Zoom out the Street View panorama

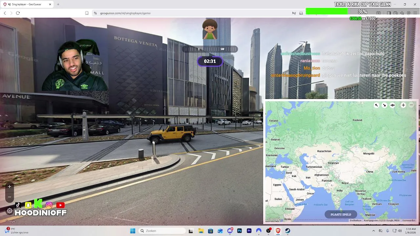coord(10,197)
